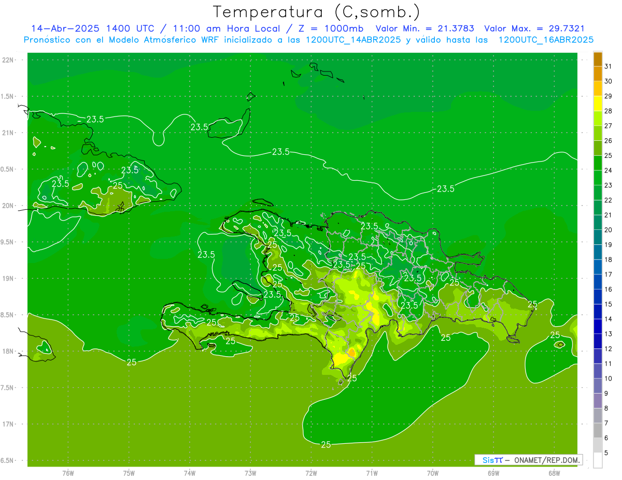Select the yellow swatch between 28 and 29

pyautogui.click(x=598, y=104)
